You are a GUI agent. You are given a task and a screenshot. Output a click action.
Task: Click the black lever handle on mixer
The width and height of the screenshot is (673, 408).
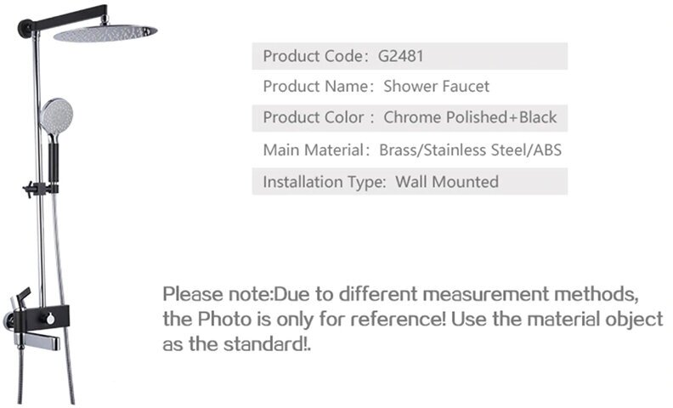click(22, 298)
